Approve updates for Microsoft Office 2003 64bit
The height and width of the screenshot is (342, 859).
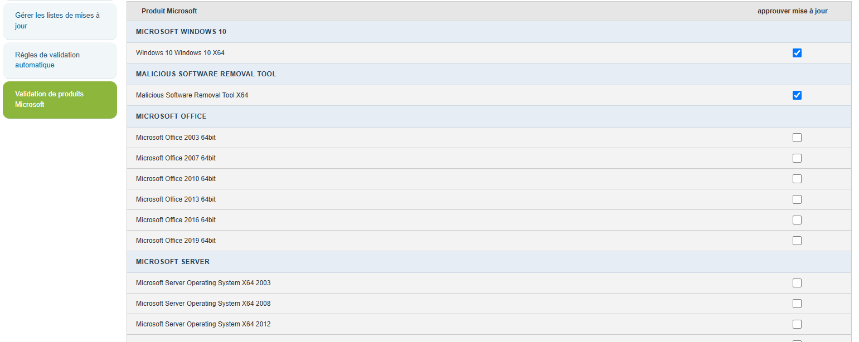tap(797, 138)
